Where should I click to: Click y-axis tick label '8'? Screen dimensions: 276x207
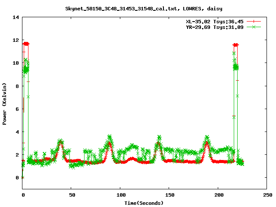click(x=17, y=86)
